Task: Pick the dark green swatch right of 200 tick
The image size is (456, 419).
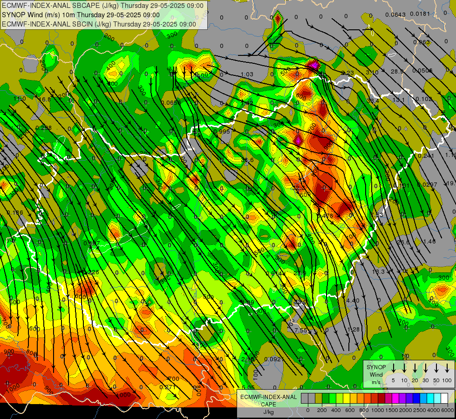Action: coord(326,398)
